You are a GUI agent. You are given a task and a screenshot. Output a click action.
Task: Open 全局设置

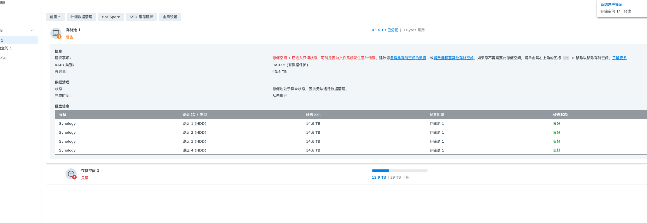(x=170, y=17)
